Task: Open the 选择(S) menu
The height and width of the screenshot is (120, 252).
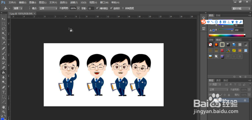Action: tap(64, 3)
